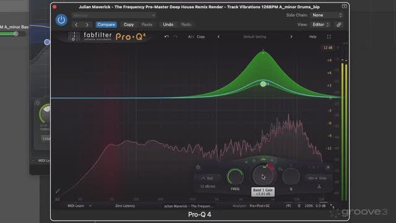
Task: Toggle power icon in background compressor window
Action: point(37,103)
